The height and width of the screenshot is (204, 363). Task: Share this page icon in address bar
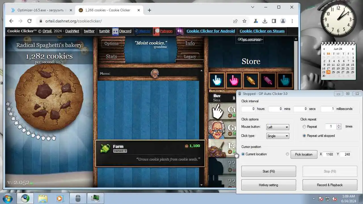[235, 21]
